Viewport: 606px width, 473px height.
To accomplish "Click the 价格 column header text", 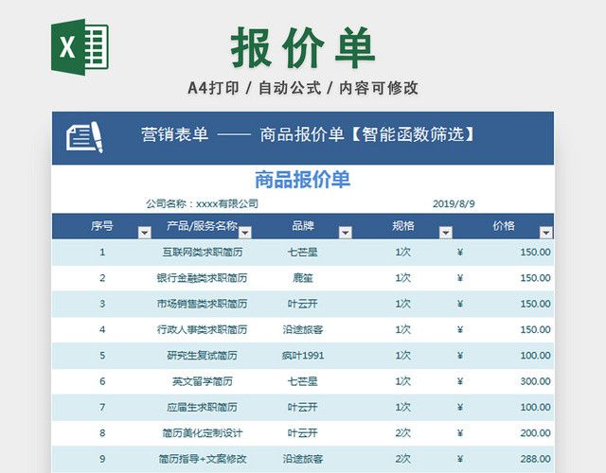I will (x=503, y=225).
